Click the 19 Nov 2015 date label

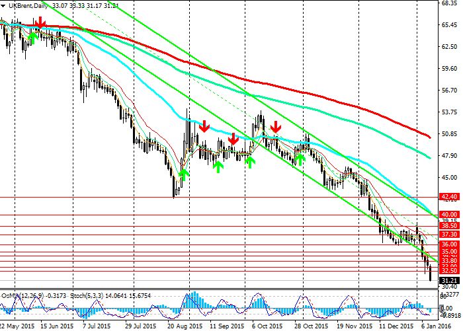(355, 326)
